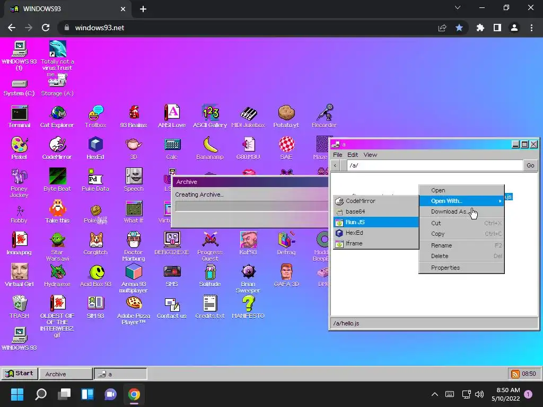Open 93 Realms desktop icon
The image size is (543, 407).
pyautogui.click(x=133, y=117)
